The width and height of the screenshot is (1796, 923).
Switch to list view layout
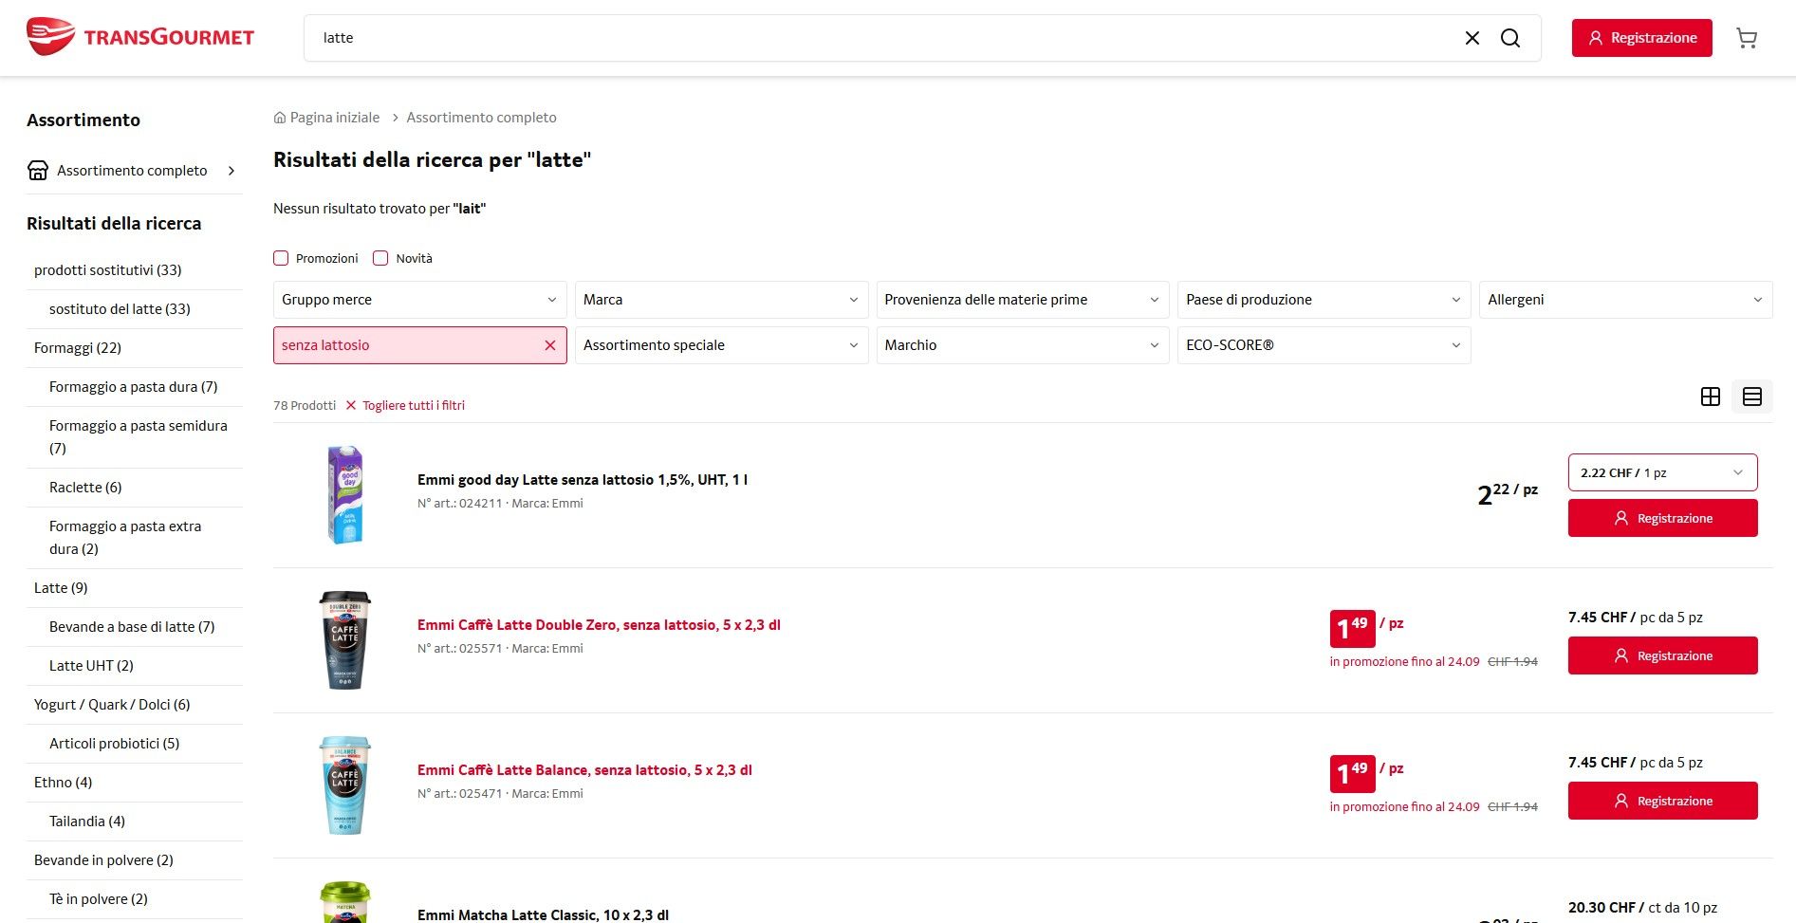pyautogui.click(x=1752, y=397)
